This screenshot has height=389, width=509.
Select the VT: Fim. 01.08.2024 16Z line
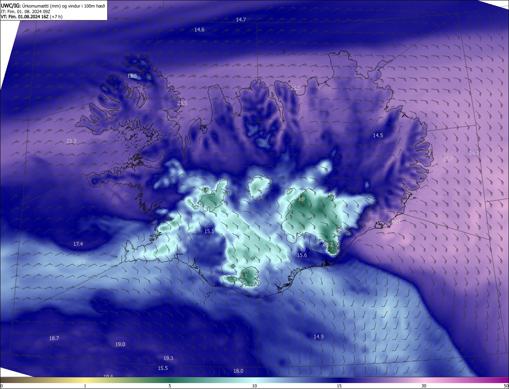click(31, 17)
